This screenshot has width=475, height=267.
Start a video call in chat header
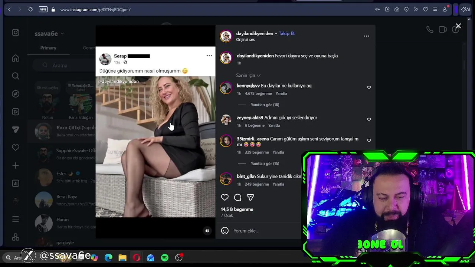[x=443, y=30]
